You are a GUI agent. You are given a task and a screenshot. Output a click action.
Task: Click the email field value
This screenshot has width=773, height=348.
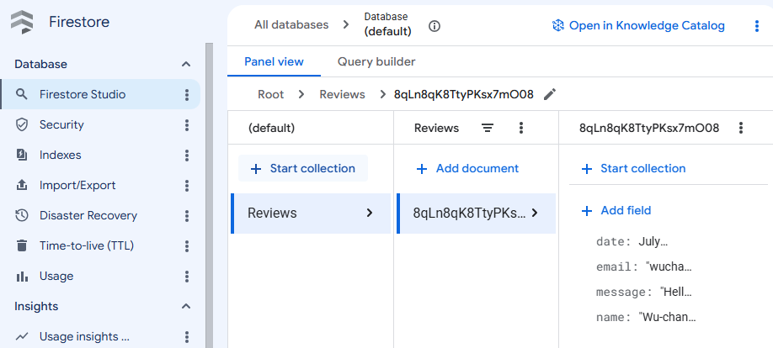pos(669,266)
